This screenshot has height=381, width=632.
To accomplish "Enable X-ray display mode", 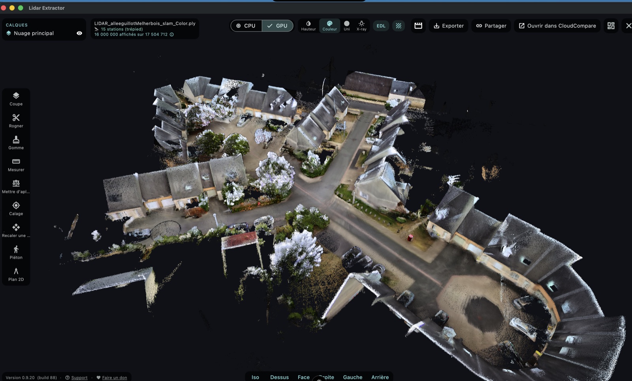I will tap(361, 26).
